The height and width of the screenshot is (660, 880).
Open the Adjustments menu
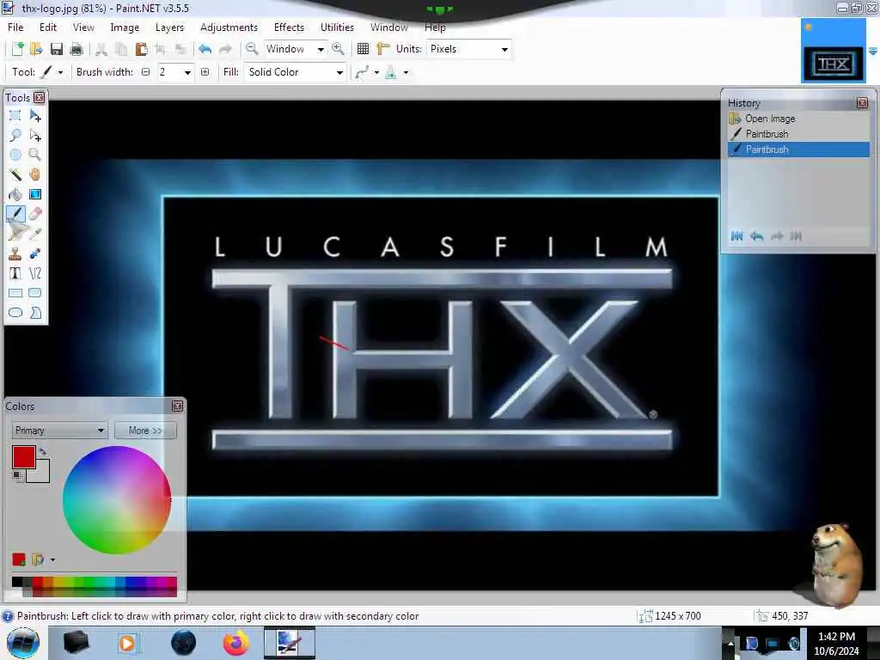229,27
